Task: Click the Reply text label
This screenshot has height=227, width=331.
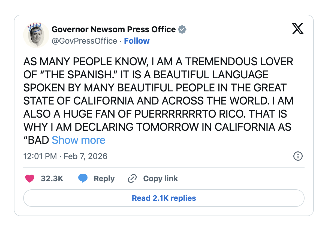Action: click(104, 179)
